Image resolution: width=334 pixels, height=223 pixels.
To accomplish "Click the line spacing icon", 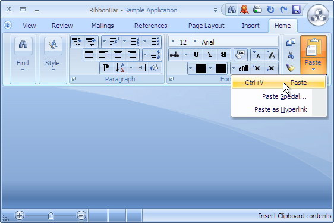I will point(156,55).
